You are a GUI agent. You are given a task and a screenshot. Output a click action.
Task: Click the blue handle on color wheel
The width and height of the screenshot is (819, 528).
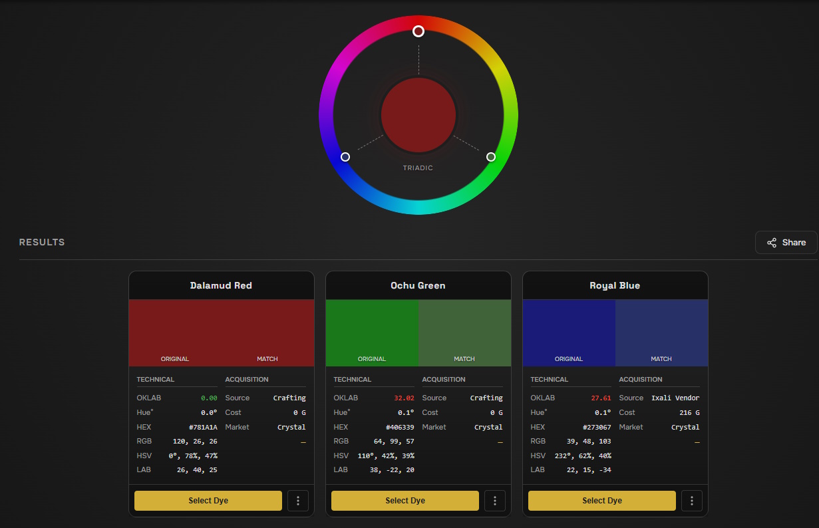(345, 157)
